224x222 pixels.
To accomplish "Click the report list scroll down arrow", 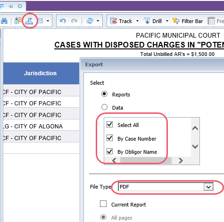I will (195, 146).
